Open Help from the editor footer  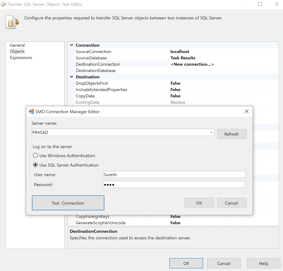[263, 263]
